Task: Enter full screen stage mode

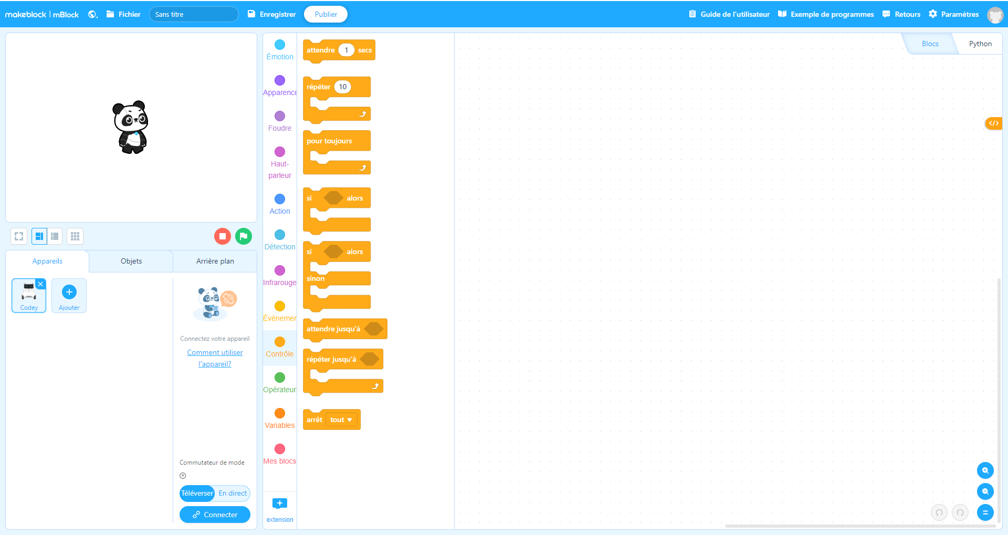Action: [19, 236]
